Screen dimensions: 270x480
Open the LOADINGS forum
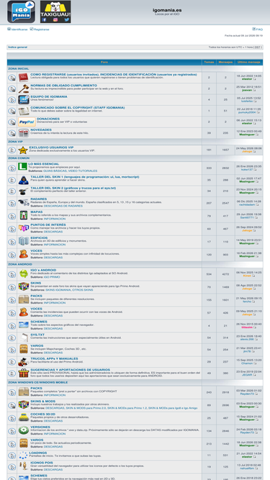38,453
